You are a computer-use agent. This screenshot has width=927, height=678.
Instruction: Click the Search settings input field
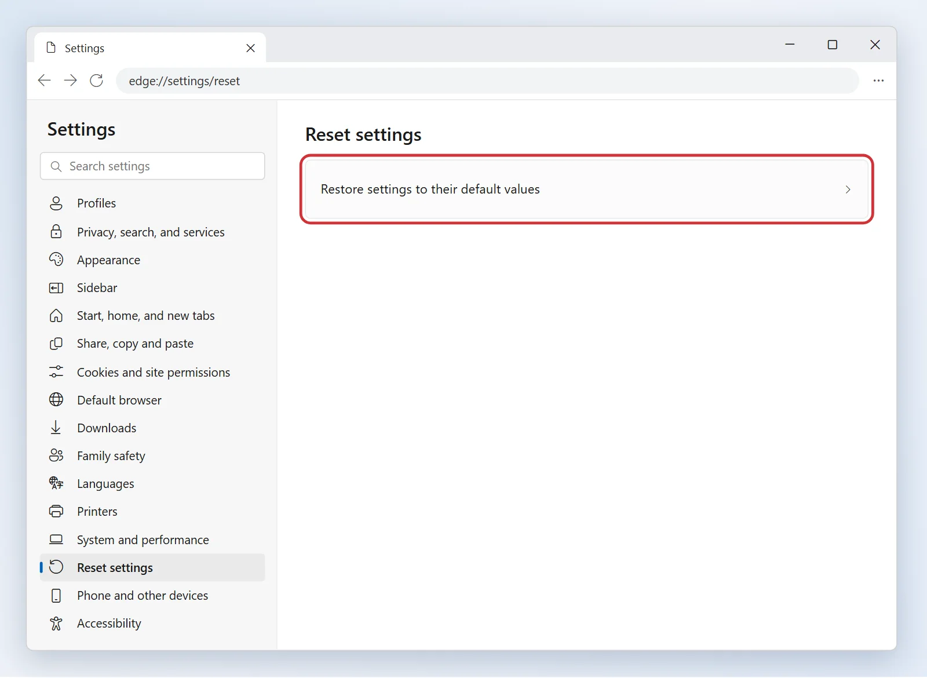(152, 166)
